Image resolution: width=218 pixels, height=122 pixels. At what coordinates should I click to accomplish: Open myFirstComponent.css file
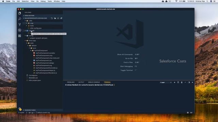tap(44, 61)
